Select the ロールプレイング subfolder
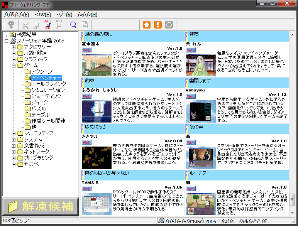298x226 pixels. click(x=49, y=84)
